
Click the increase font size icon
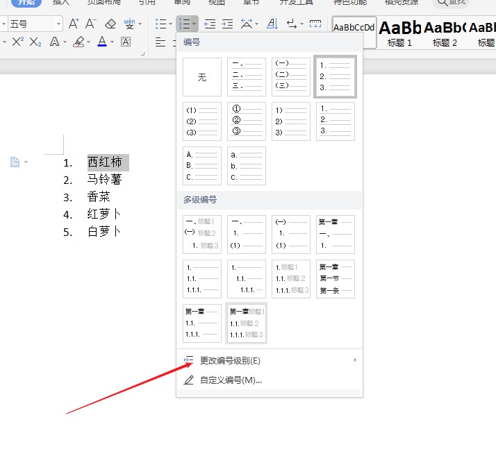coord(74,24)
